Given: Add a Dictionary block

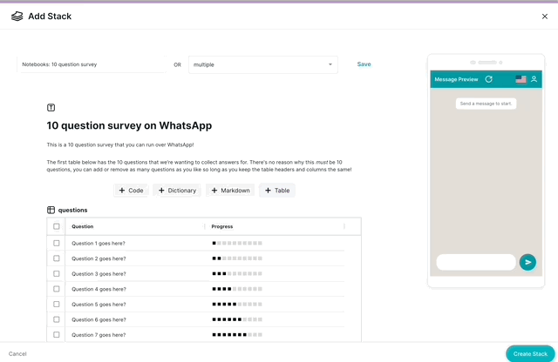Looking at the screenshot, I should click(x=177, y=191).
